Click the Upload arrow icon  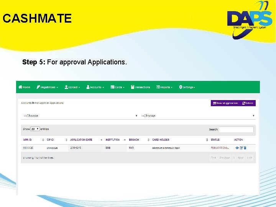(66, 87)
